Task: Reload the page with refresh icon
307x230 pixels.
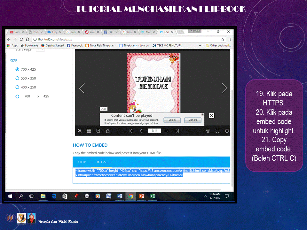Action: [x=21, y=39]
